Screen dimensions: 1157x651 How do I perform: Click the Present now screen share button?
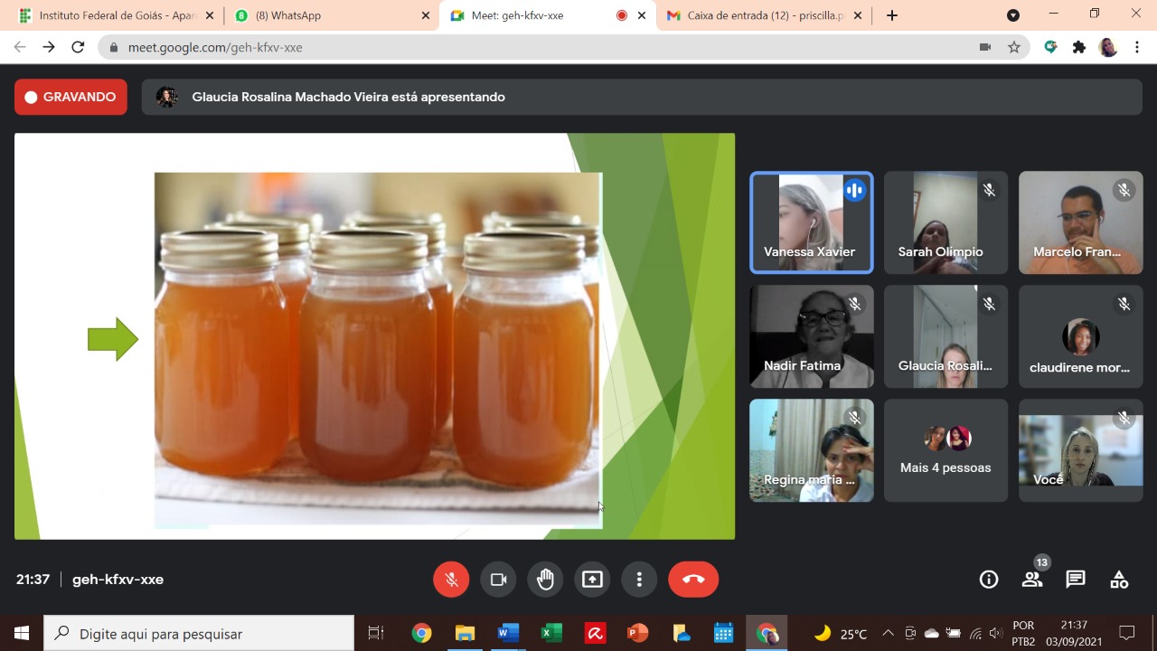[592, 580]
